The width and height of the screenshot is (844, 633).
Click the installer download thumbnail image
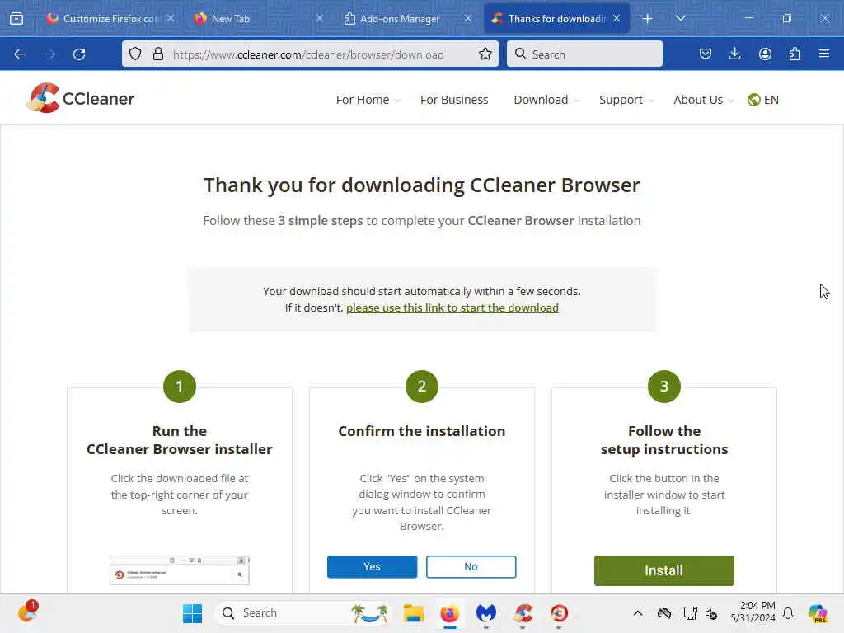[x=179, y=570]
